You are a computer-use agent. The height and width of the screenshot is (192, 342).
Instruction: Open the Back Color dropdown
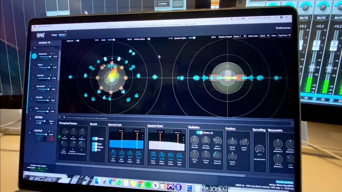pos(265,35)
